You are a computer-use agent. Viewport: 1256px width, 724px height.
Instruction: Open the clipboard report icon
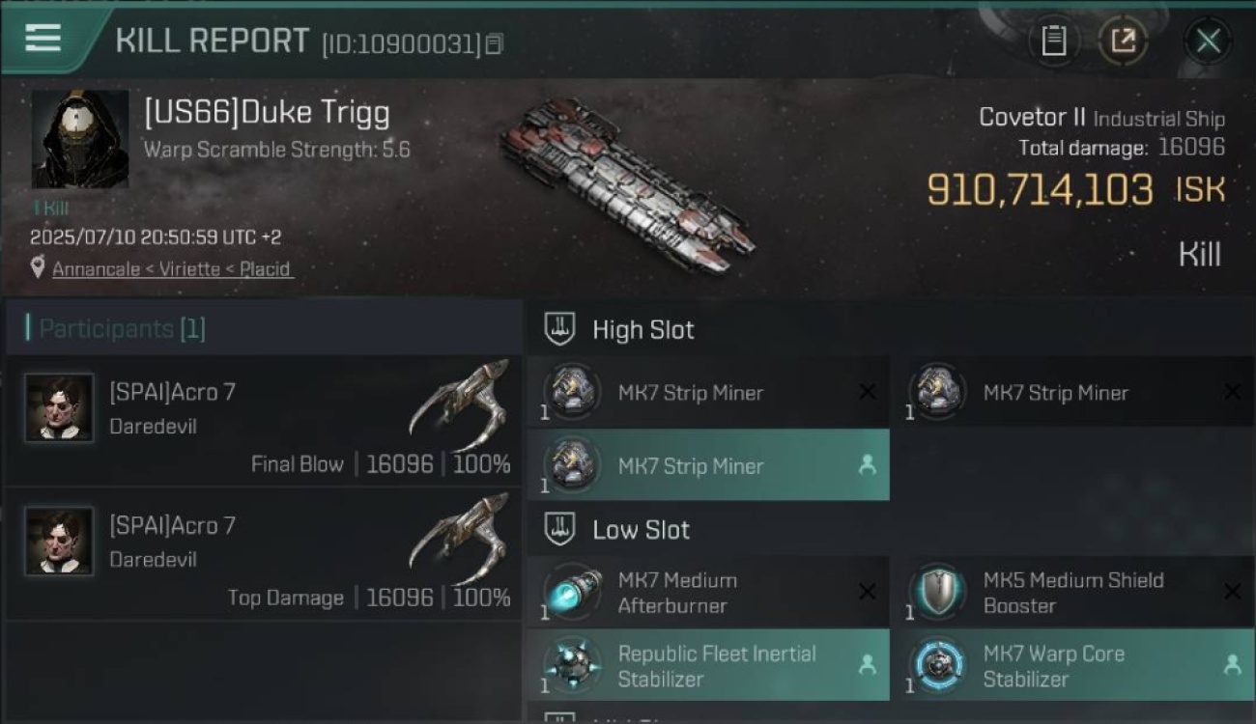(1054, 41)
